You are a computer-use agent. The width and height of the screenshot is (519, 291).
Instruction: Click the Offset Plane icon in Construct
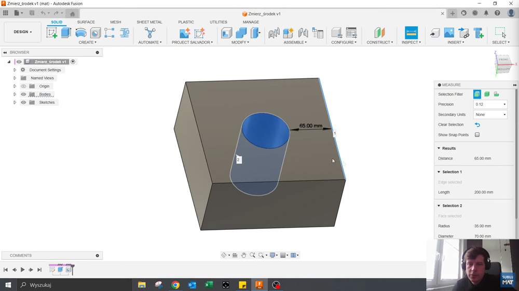click(379, 33)
